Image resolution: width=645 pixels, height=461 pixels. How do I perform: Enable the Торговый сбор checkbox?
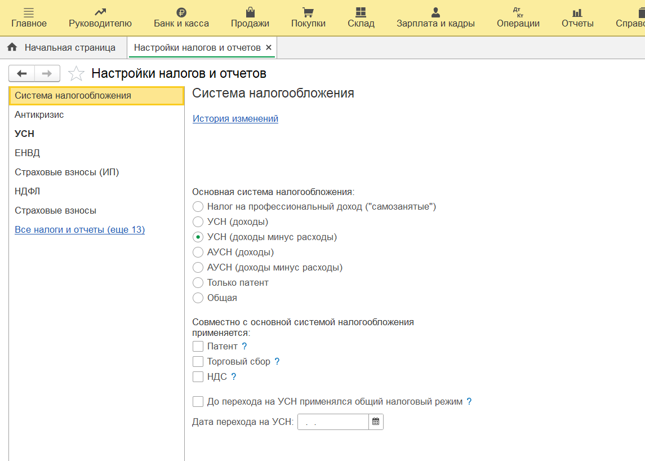point(198,361)
